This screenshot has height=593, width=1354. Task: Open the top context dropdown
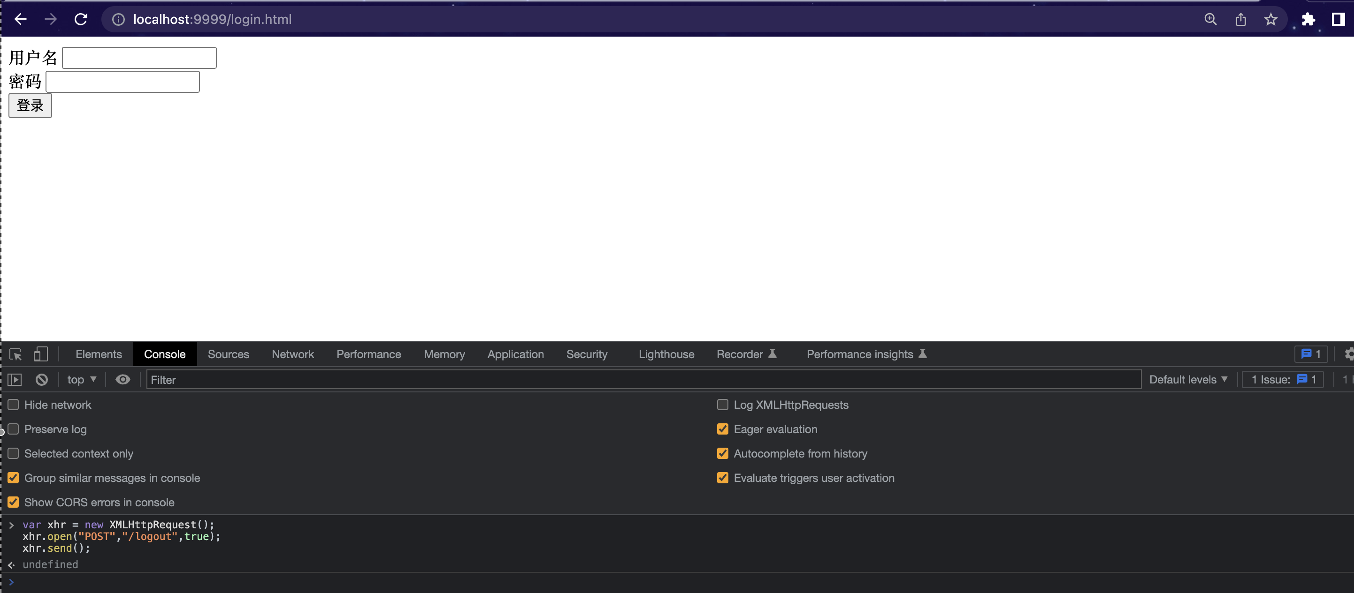tap(81, 379)
